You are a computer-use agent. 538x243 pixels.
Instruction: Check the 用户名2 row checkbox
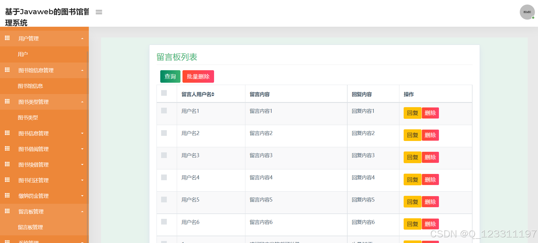(164, 133)
